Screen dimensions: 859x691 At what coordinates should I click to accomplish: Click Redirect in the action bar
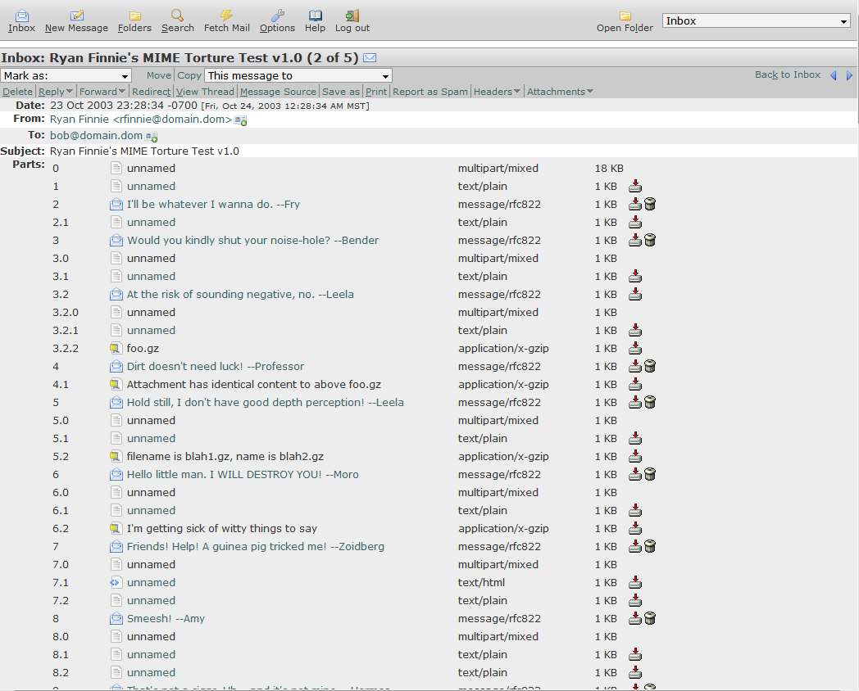coord(151,92)
